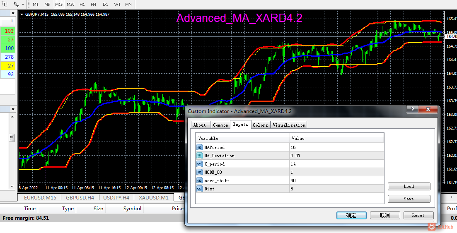Image resolution: width=457 pixels, height=233 pixels.
Task: Select the Inputs tab
Action: point(240,125)
